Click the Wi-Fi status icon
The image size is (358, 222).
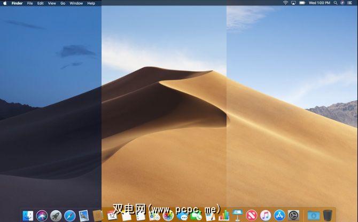click(x=285, y=3)
